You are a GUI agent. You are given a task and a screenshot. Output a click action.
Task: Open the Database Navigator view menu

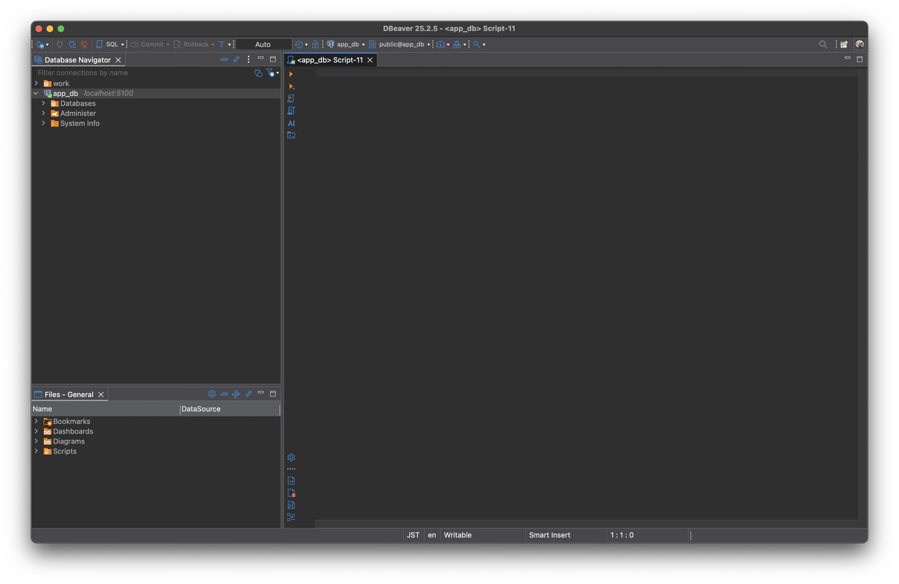(249, 59)
